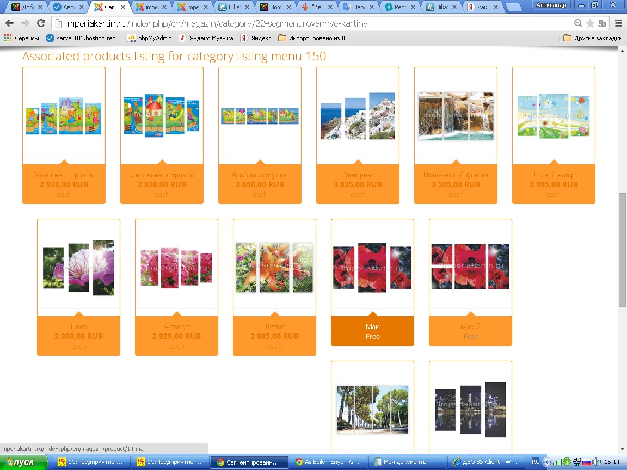This screenshot has width=627, height=470.
Task: Click the translate icon in the address bar
Action: coord(602,23)
